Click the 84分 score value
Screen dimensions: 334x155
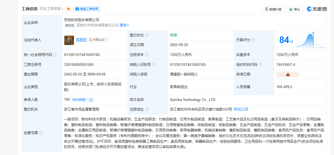click(286, 40)
